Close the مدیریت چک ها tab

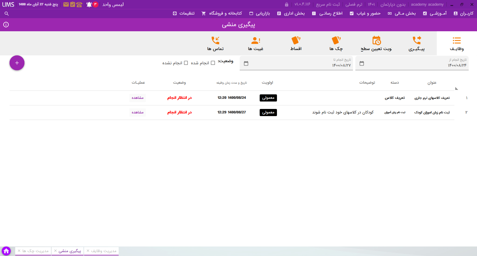click(19, 251)
